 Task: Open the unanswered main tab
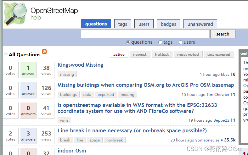[x=200, y=24]
